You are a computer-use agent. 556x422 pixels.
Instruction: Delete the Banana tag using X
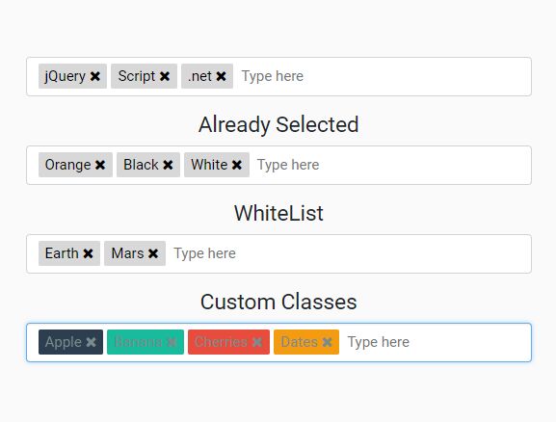(x=172, y=342)
